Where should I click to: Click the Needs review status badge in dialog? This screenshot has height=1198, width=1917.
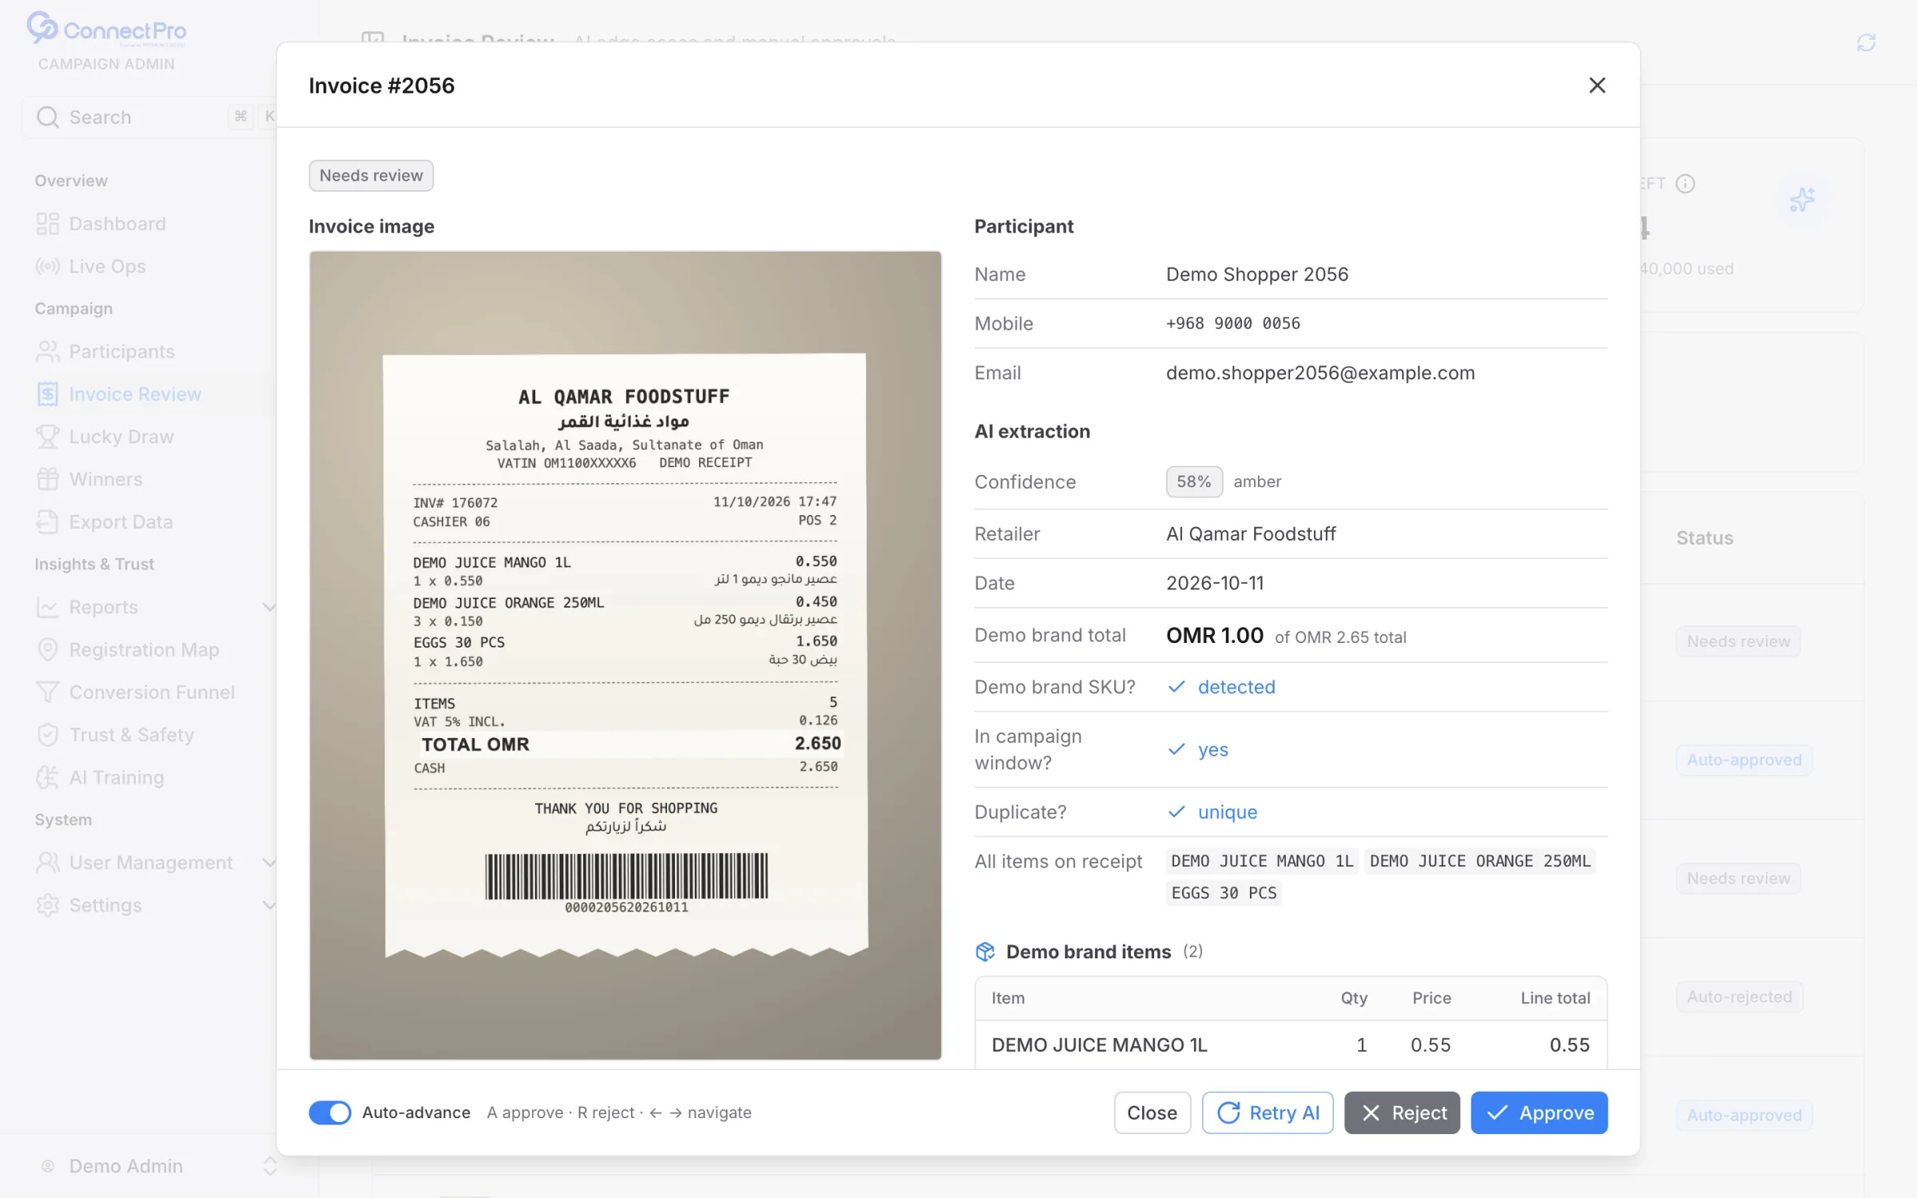click(371, 176)
